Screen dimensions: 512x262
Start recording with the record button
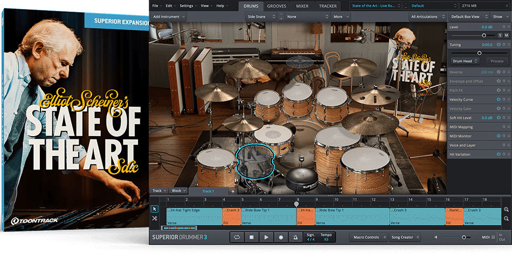(281, 237)
